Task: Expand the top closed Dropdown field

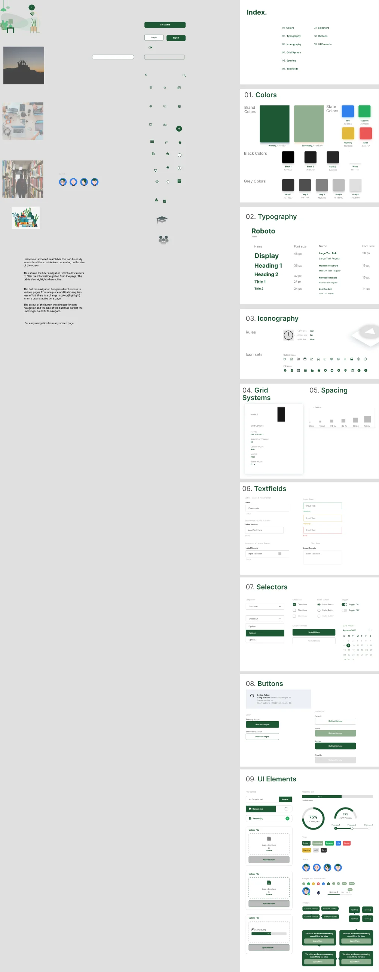Action: 265,606
